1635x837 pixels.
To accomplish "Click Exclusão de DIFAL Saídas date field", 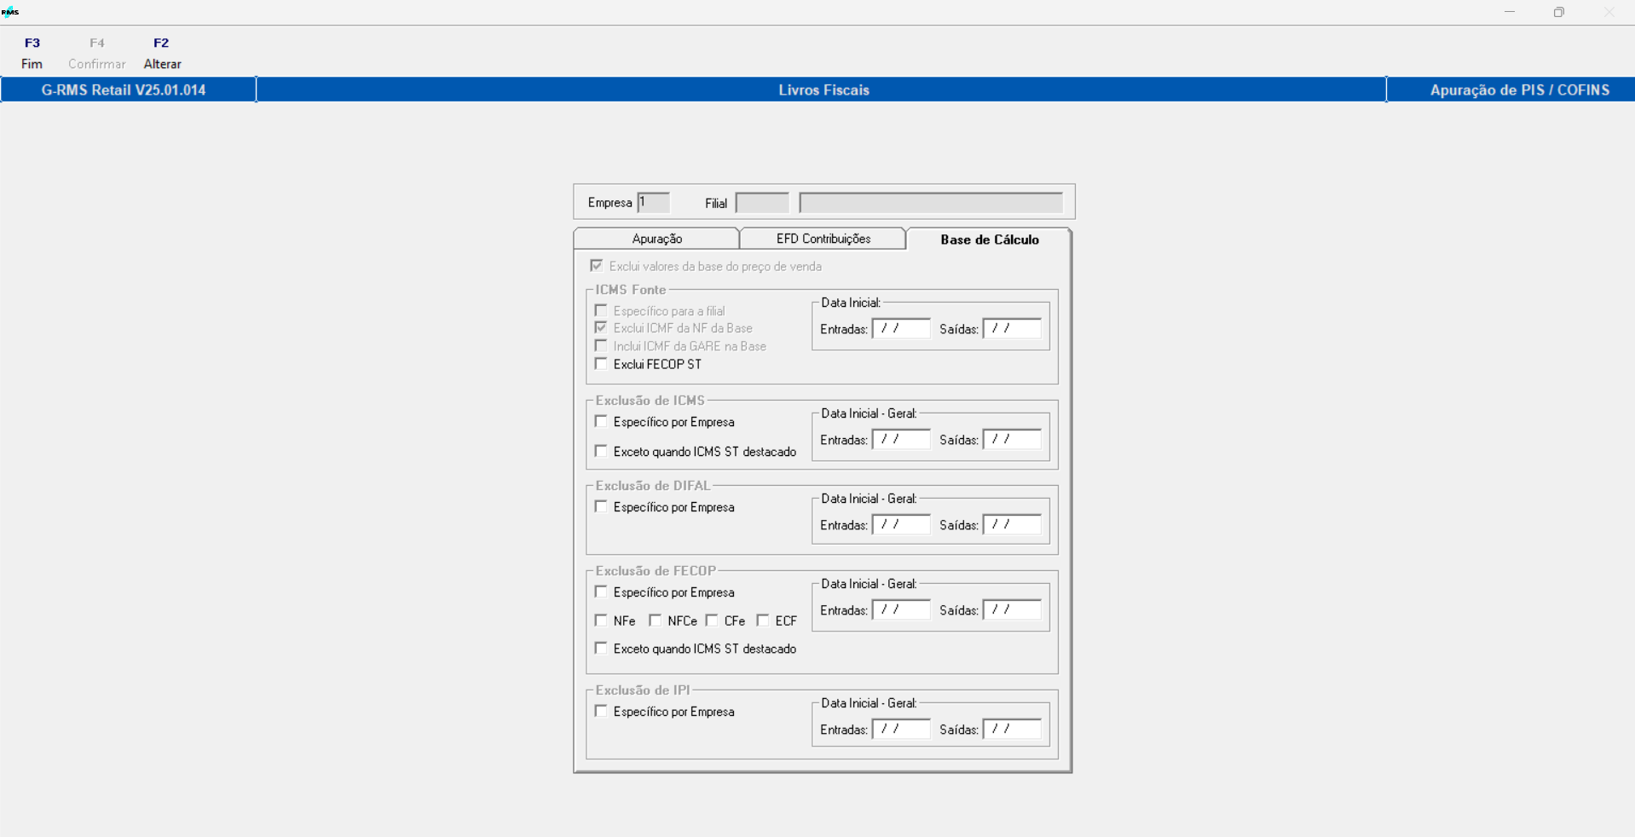I will coord(1012,525).
